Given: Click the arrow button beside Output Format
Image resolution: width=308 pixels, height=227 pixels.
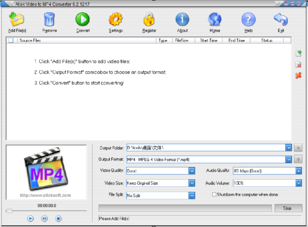Looking at the screenshot, I should coord(298,160).
